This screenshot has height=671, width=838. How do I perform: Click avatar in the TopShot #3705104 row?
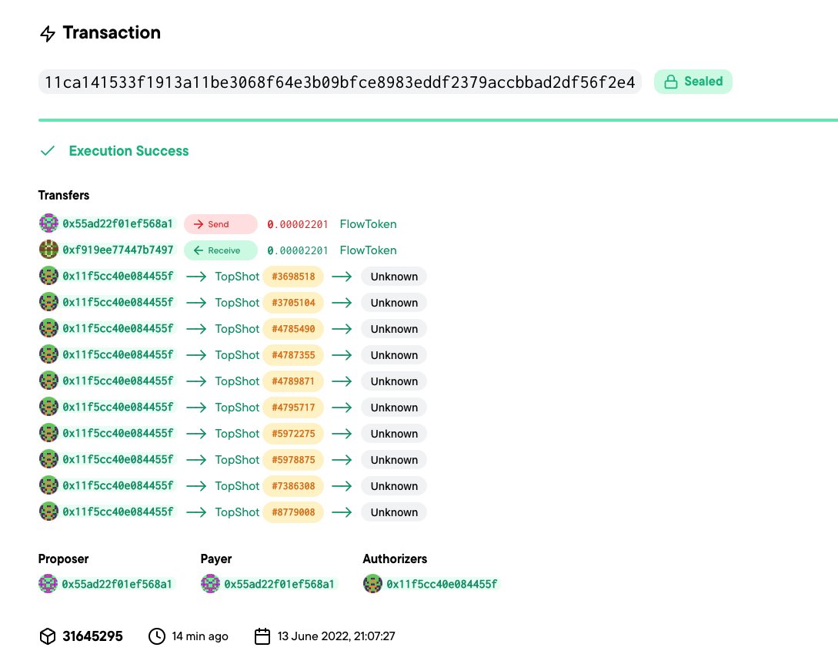click(48, 302)
